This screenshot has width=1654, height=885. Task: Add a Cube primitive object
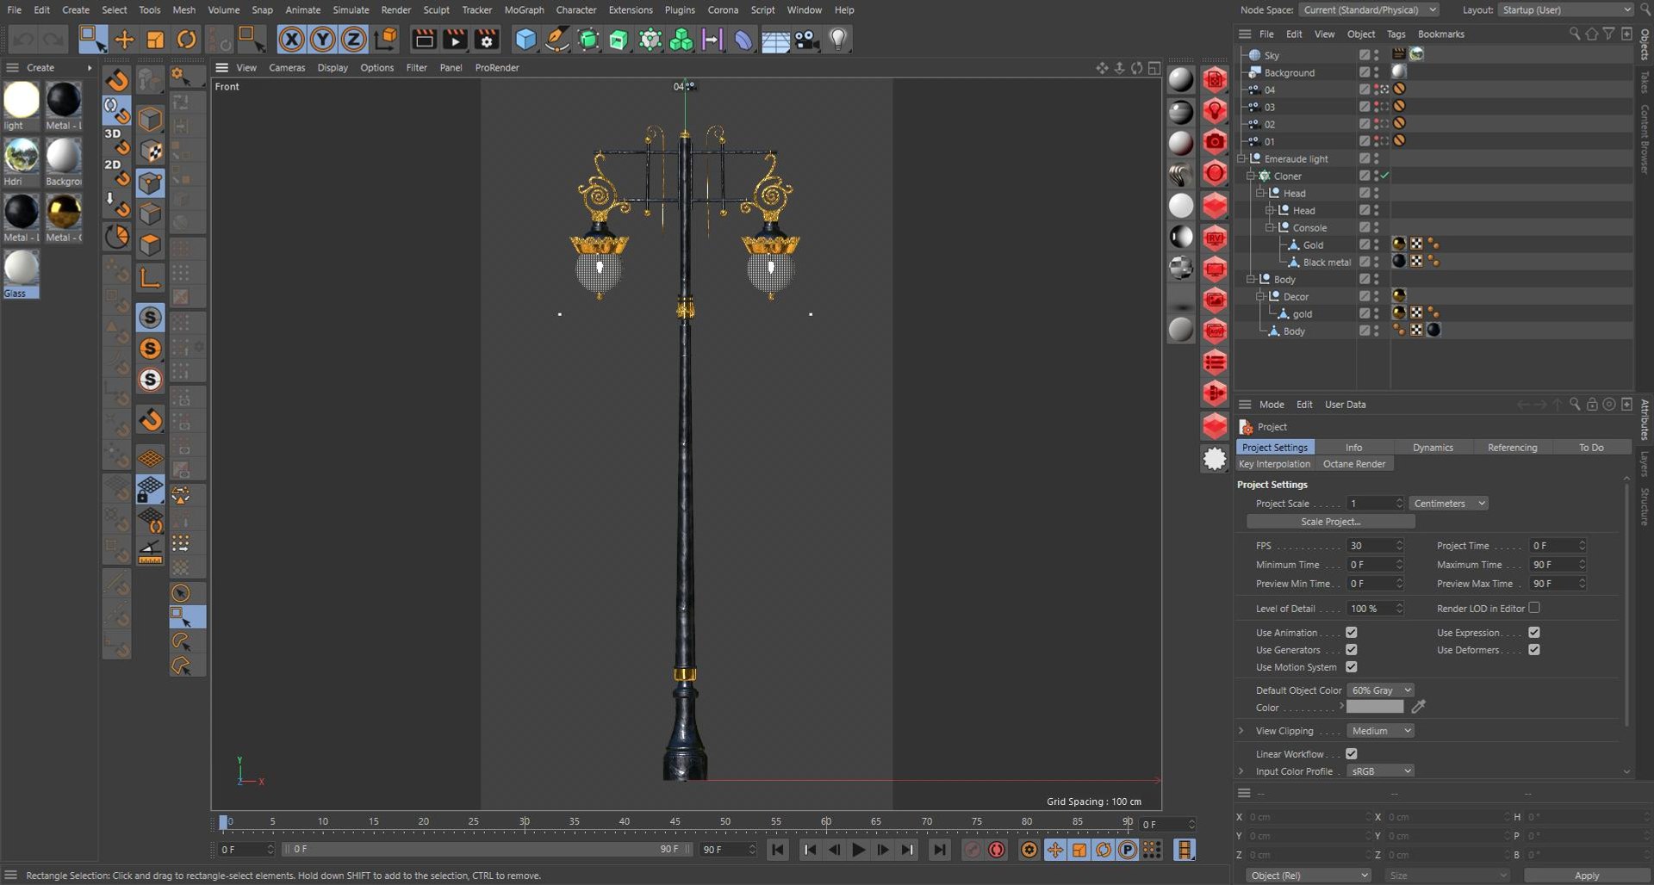click(x=525, y=40)
